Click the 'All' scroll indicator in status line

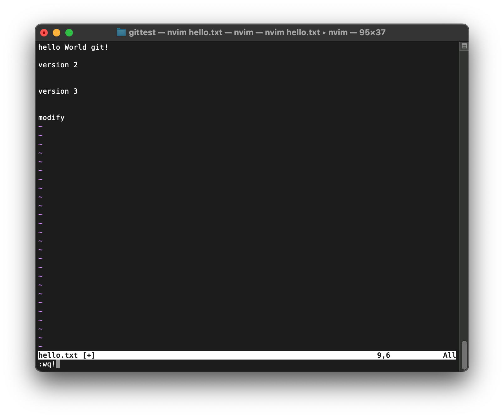tap(449, 355)
